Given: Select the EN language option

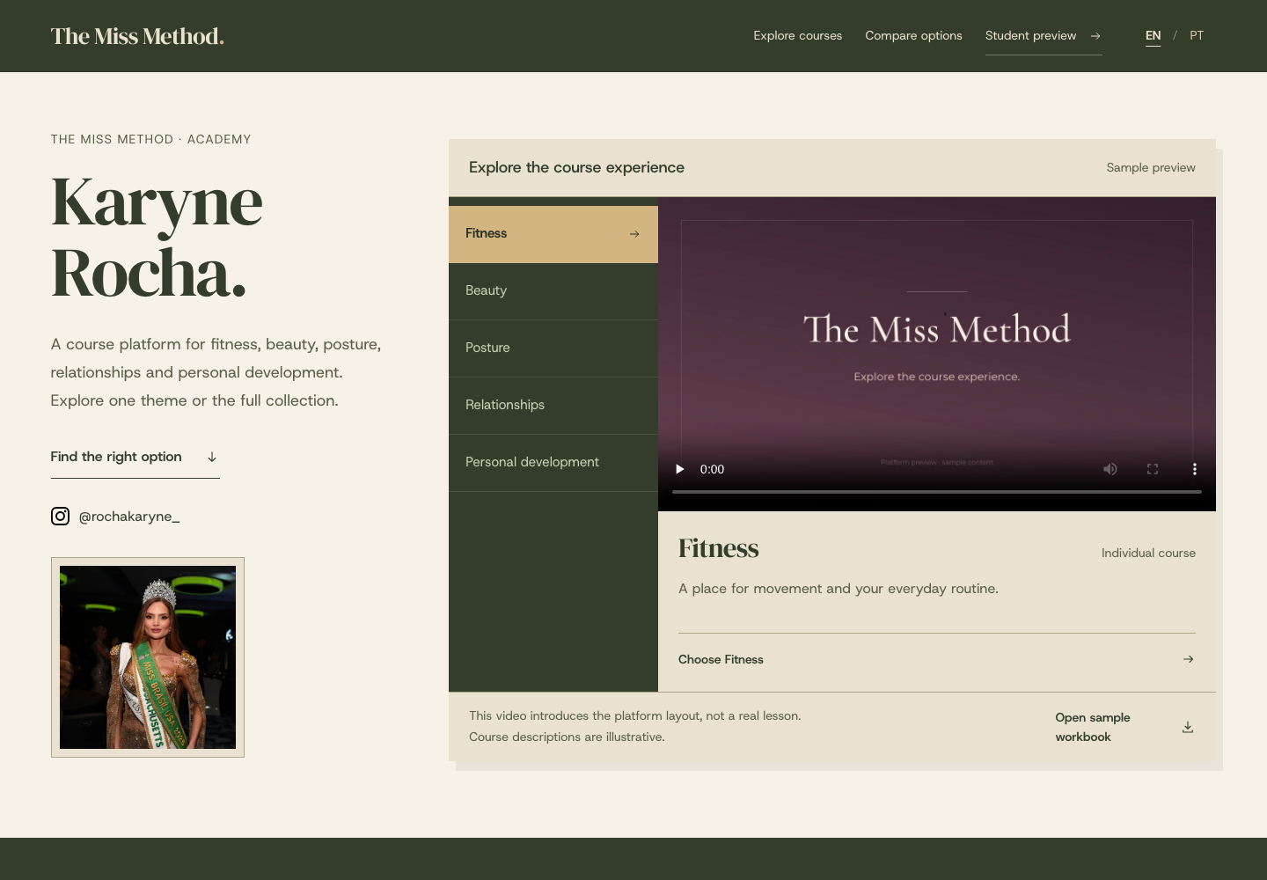Looking at the screenshot, I should (1153, 36).
